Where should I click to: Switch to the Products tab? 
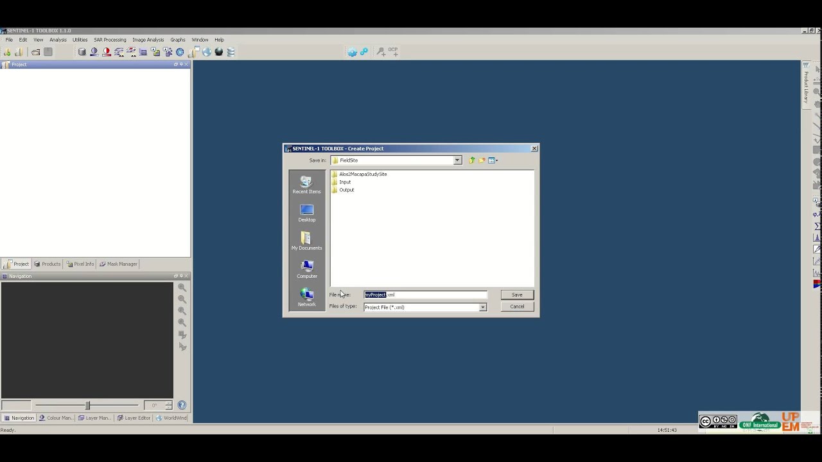pyautogui.click(x=47, y=264)
